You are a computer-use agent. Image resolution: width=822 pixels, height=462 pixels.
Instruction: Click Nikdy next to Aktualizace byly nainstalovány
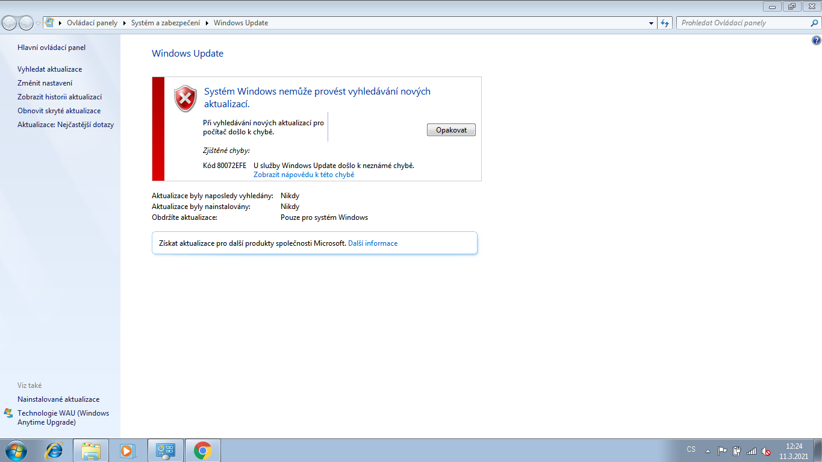[x=290, y=207]
